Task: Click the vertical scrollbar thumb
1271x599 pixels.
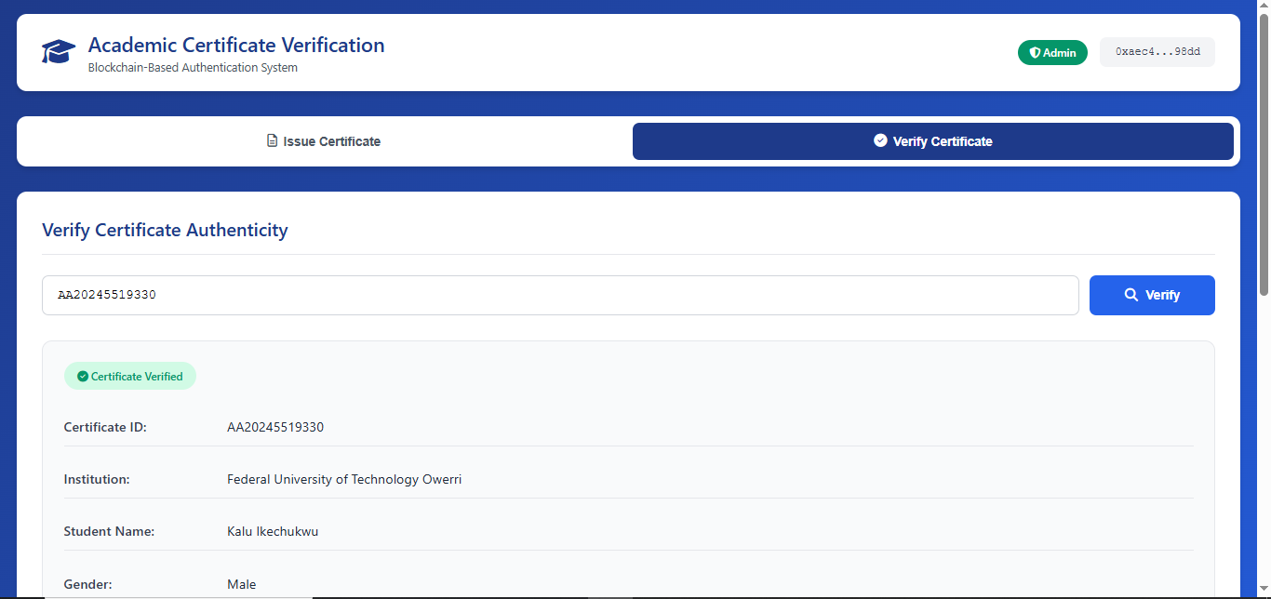Action: pyautogui.click(x=1264, y=153)
